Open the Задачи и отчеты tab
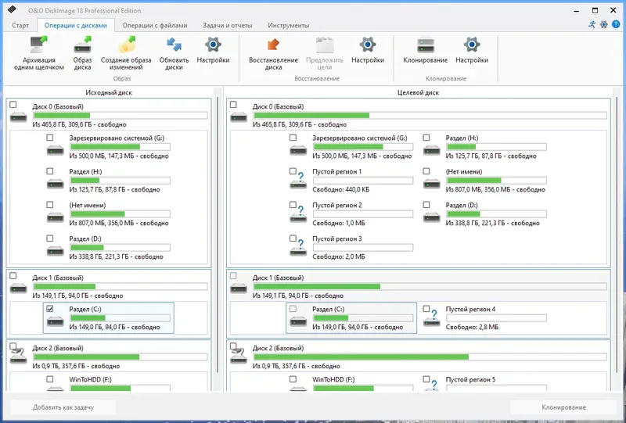Viewport: 626px width, 423px height. [x=228, y=25]
